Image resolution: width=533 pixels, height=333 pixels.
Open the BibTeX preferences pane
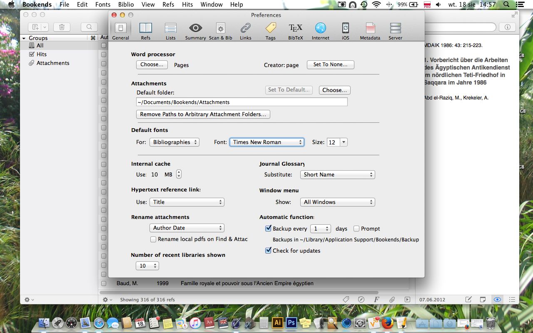pyautogui.click(x=296, y=31)
